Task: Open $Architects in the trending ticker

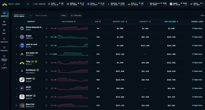Action: coord(157,4)
